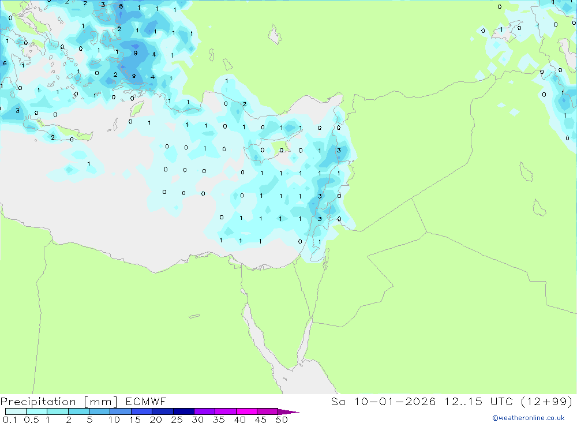Click the 'Precipitation' title word

tap(38, 402)
